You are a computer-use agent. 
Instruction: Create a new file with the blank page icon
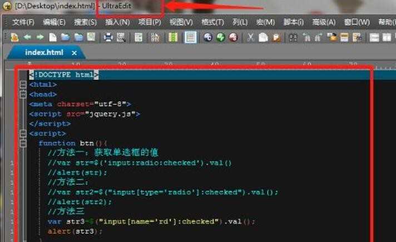coord(53,37)
